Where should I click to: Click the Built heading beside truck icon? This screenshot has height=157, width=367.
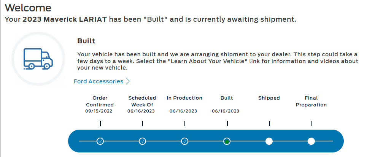tap(86, 41)
